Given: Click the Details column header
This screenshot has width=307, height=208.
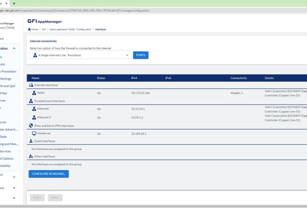Looking at the screenshot, I should (x=269, y=78).
